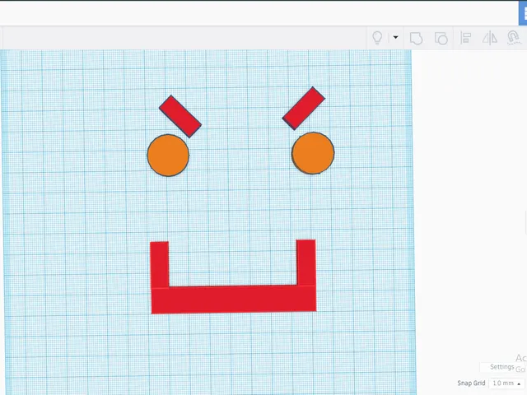Viewport: 527px width, 395px height.
Task: Click the Group shapes icon
Action: pyautogui.click(x=416, y=38)
